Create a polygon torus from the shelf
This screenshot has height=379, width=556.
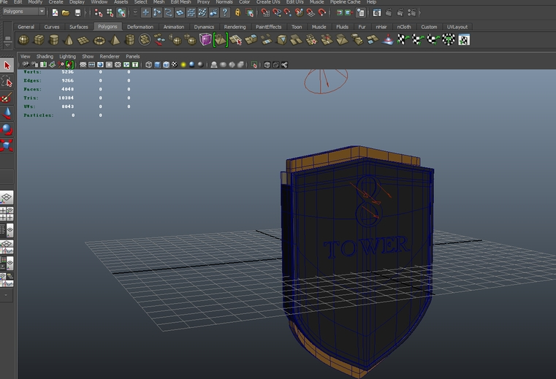pyautogui.click(x=99, y=40)
